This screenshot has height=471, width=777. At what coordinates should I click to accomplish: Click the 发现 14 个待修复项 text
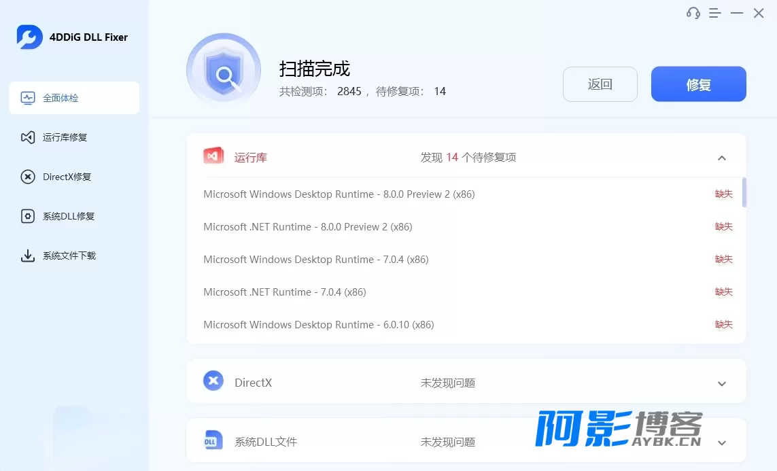pyautogui.click(x=468, y=158)
